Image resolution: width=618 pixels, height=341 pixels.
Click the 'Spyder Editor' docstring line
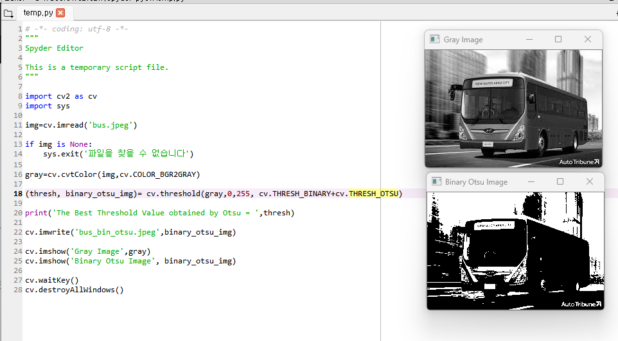55,48
